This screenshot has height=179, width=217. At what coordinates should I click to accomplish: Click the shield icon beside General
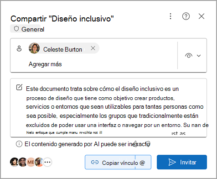(x=16, y=29)
